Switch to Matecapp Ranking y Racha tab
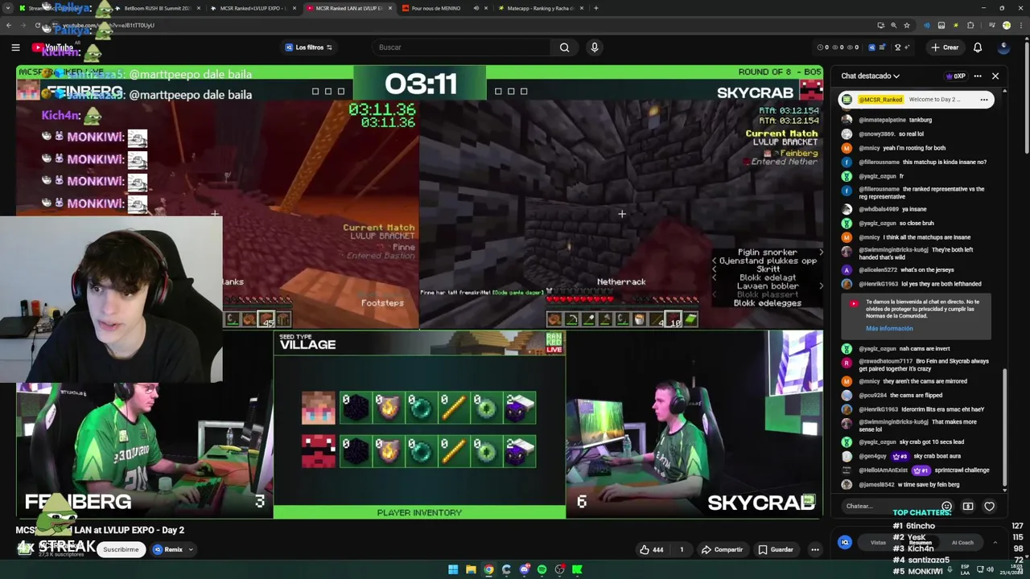This screenshot has width=1030, height=579. (x=539, y=8)
